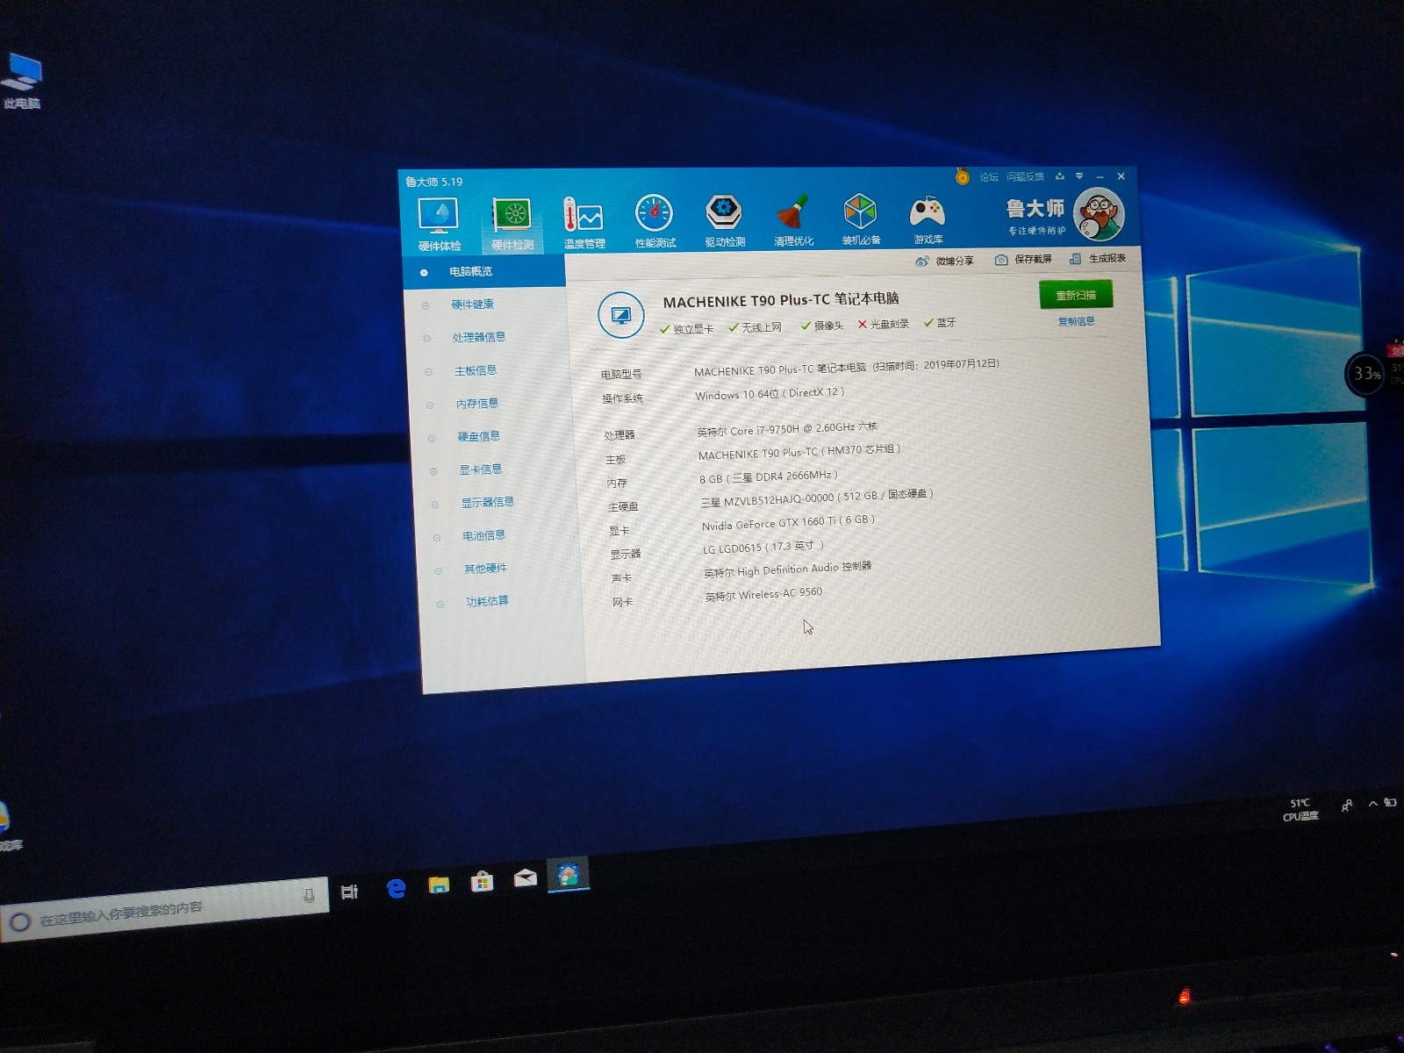
Task: Click the HM370 motherboard value
Action: tap(799, 452)
